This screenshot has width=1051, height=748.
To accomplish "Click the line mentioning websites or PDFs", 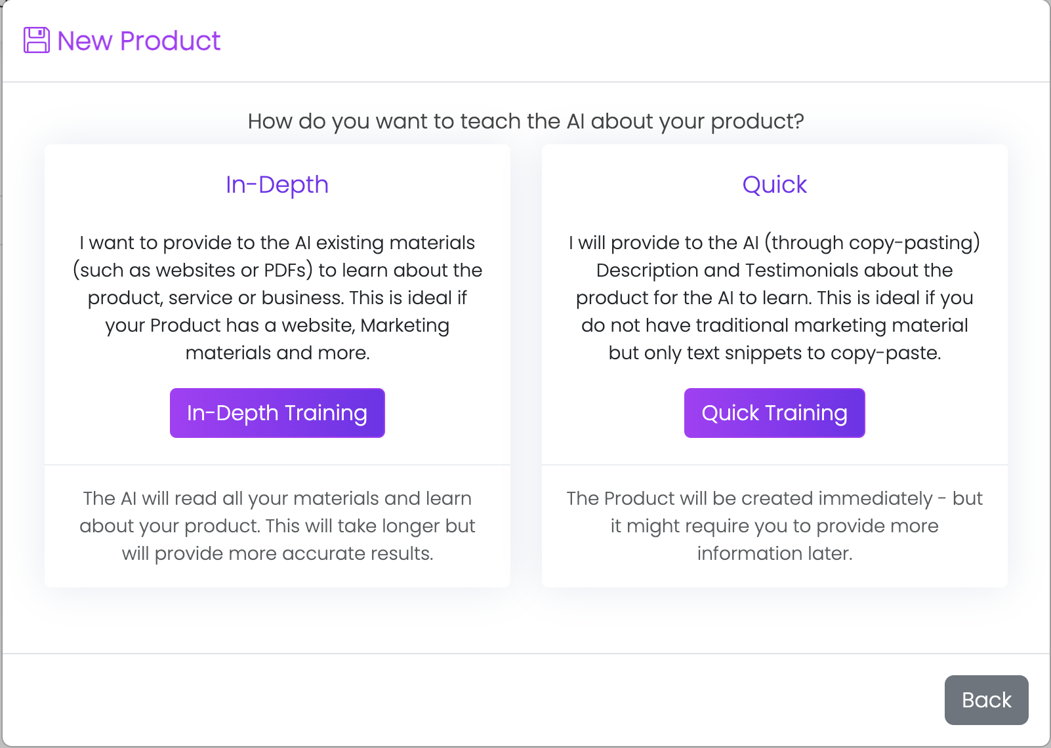I will (278, 270).
